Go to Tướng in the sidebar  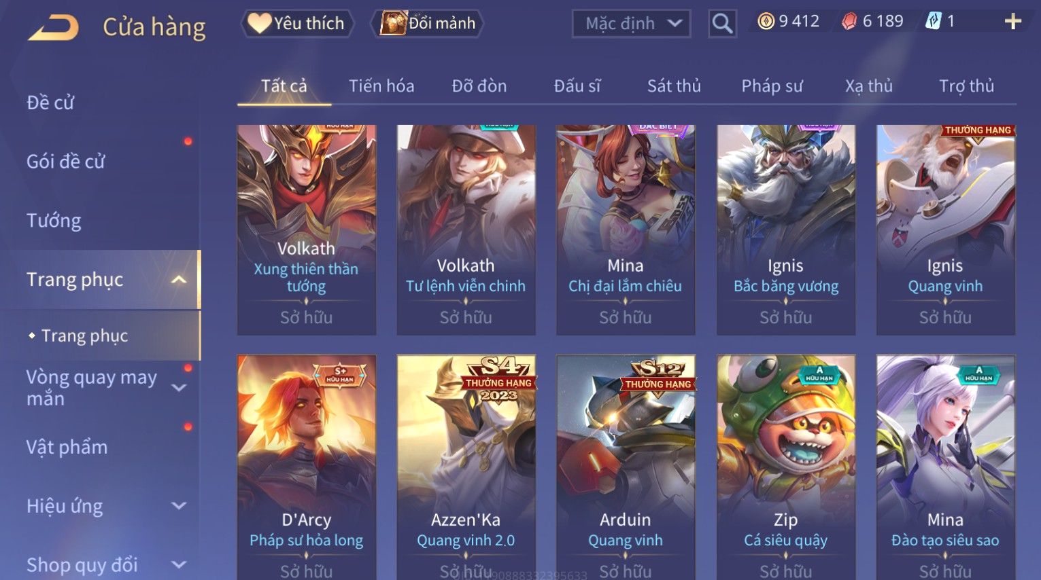(54, 221)
